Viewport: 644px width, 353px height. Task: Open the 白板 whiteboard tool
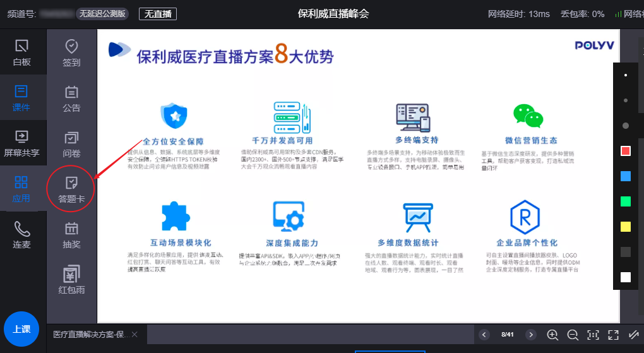click(21, 52)
